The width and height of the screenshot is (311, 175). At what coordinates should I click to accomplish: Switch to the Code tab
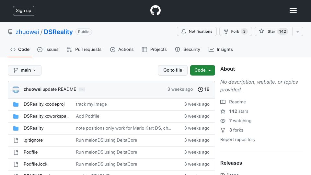[20, 49]
